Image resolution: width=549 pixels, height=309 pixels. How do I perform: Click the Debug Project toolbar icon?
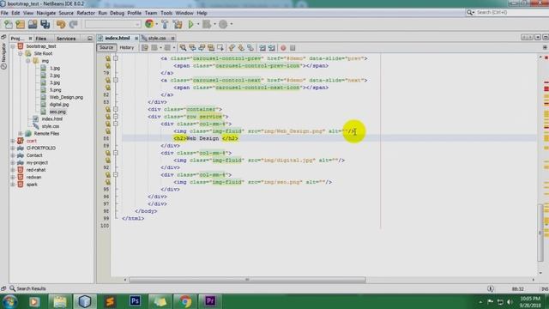tap(207, 24)
